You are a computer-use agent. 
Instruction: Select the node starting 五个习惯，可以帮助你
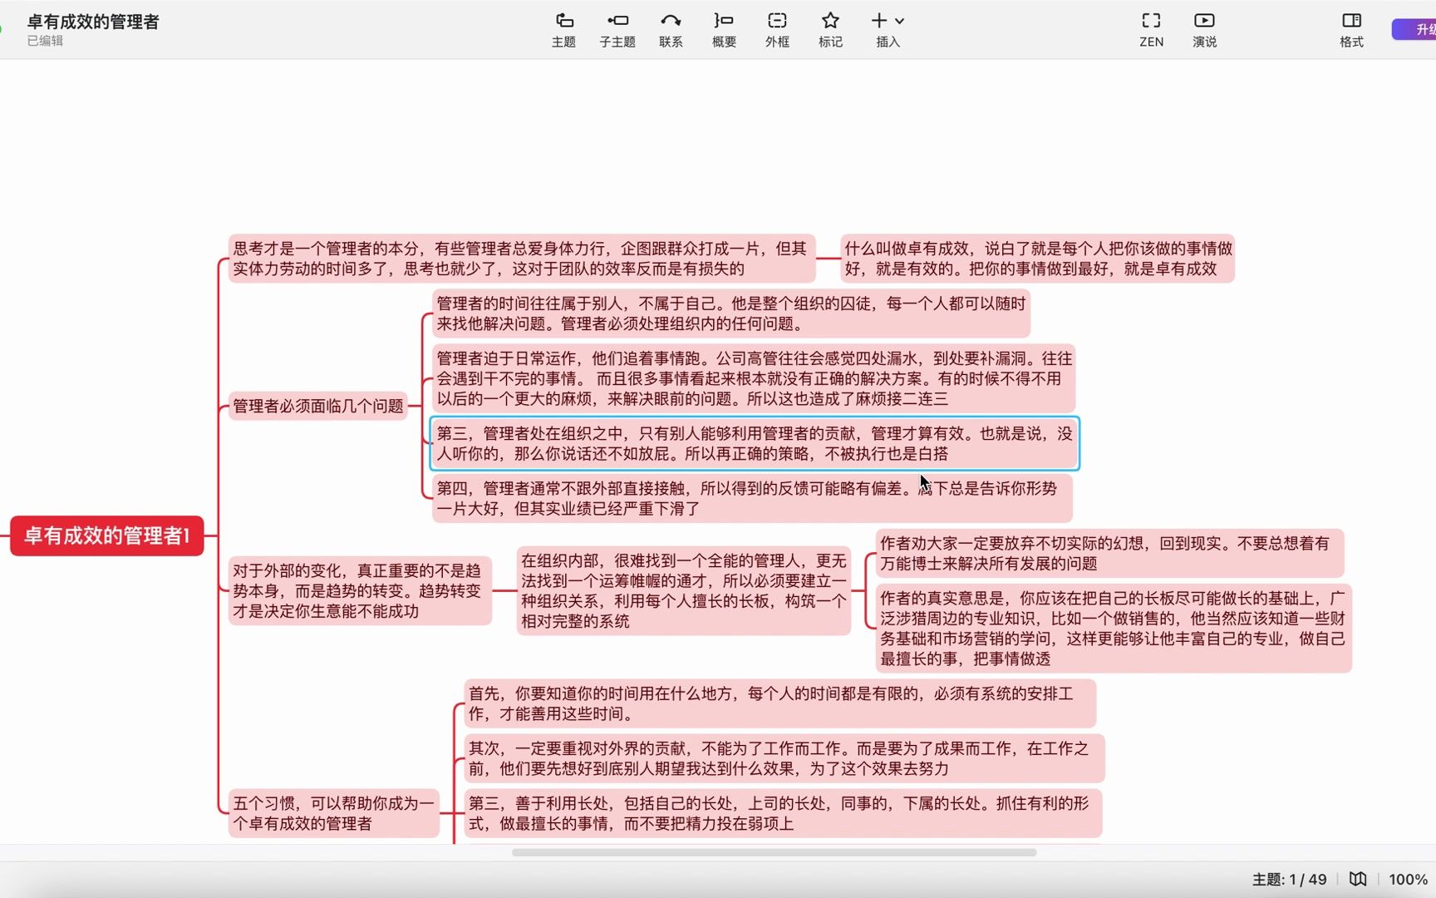click(x=334, y=813)
